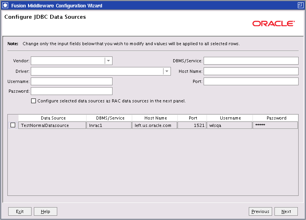Select the masked password cell in table
Viewport: 306px width, 220px height.
(275, 125)
